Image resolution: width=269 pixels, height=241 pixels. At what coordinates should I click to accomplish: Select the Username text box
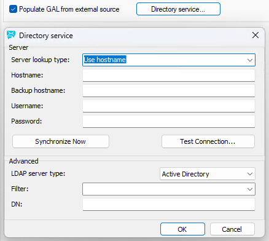coord(169,106)
